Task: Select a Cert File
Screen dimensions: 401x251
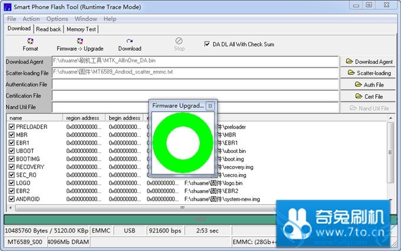Action: tap(370, 96)
